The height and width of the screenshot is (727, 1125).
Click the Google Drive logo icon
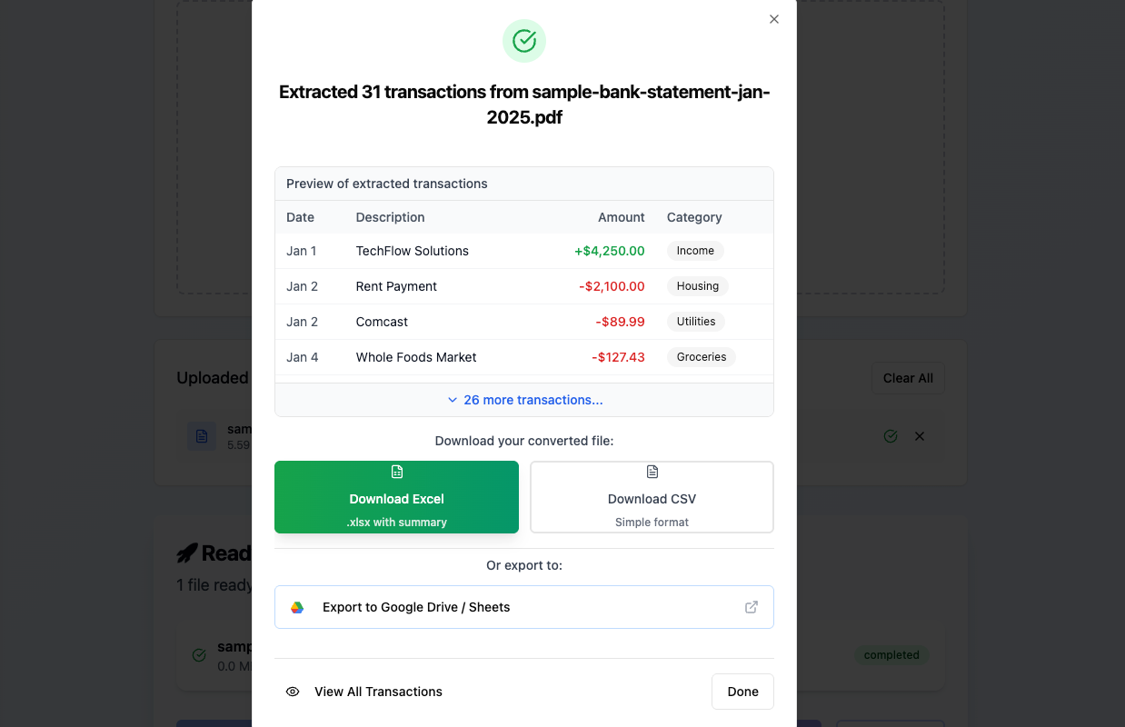[x=297, y=607]
